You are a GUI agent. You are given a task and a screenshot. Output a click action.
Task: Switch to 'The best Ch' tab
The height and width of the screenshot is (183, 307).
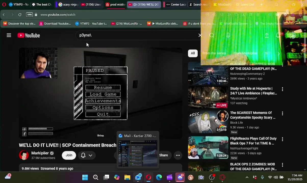point(41,5)
